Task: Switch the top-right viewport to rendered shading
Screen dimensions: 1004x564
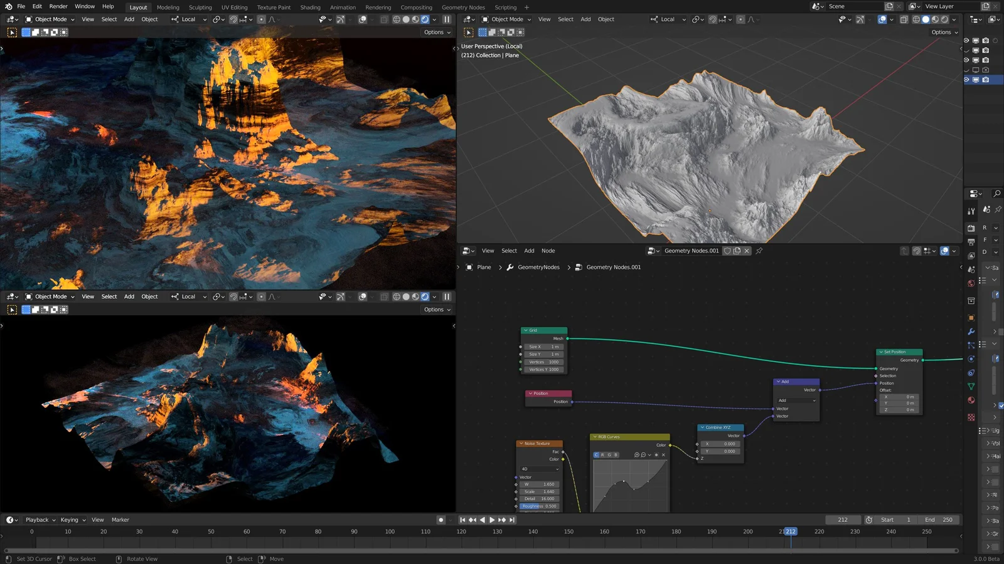Action: (x=944, y=19)
